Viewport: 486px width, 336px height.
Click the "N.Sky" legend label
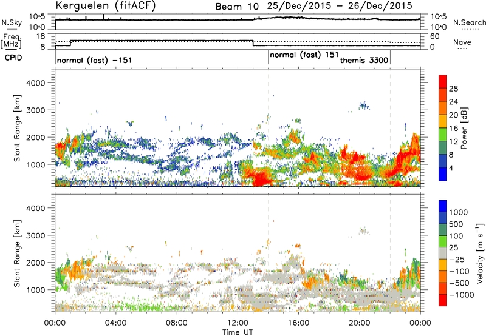(x=12, y=22)
